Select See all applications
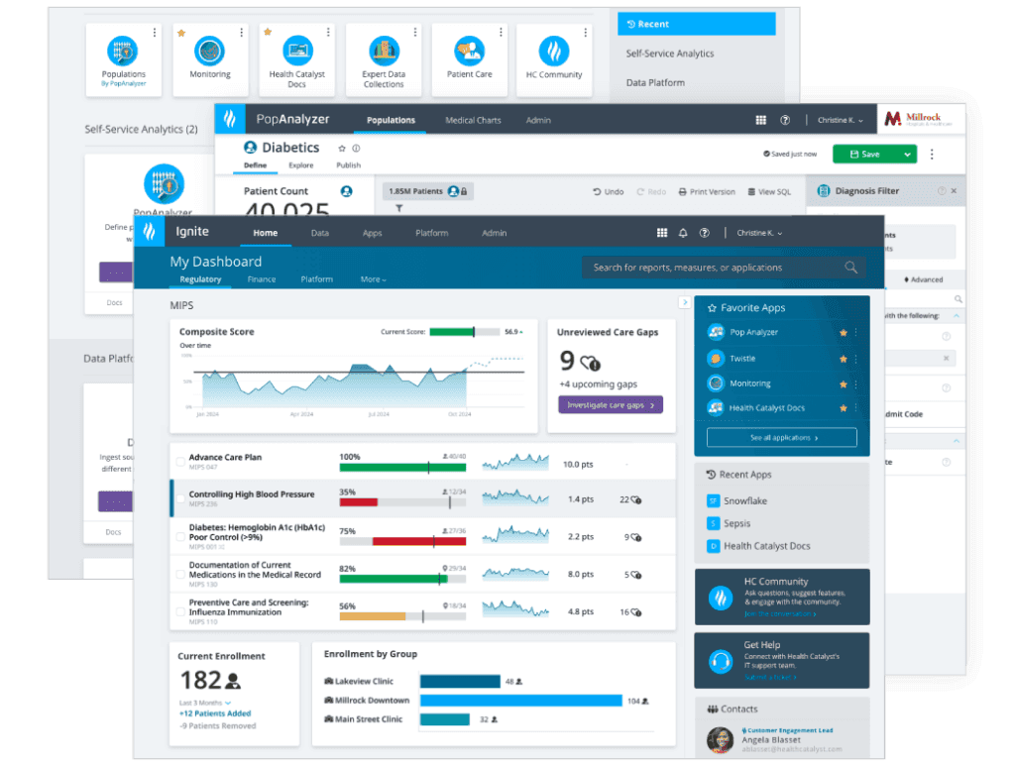Viewport: 1015px width, 768px height. 781,436
